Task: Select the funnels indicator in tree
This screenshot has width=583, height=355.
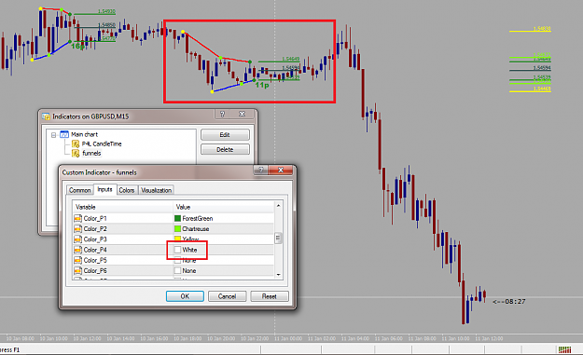Action: click(x=91, y=154)
